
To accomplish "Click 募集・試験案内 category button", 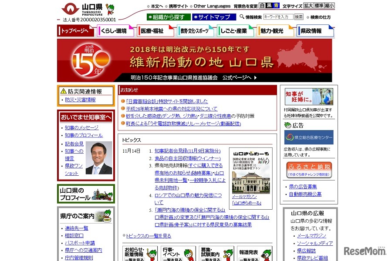I will tap(216, 254).
